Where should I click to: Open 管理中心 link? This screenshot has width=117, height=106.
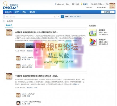coord(101,4)
